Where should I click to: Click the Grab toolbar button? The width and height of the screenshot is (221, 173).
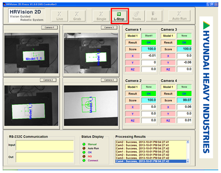(77, 16)
